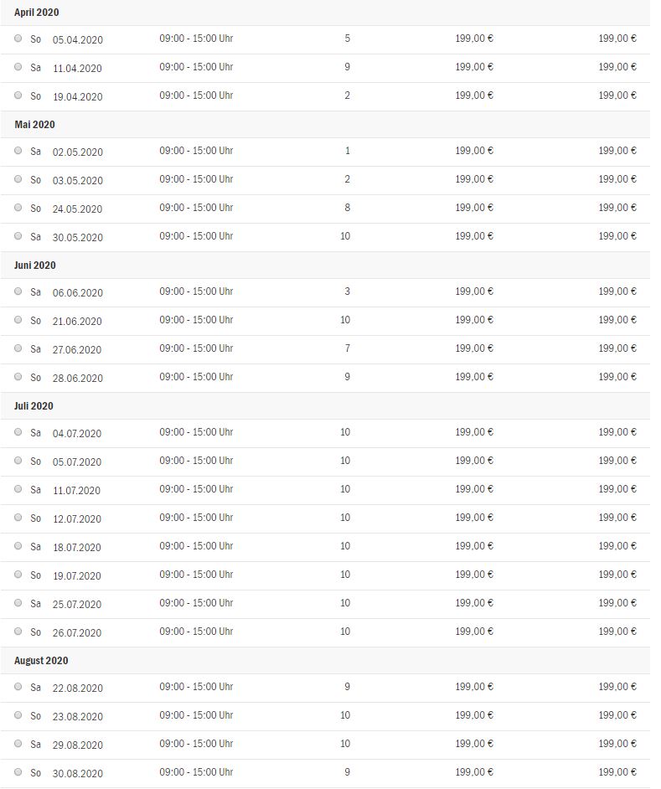
Task: Choose the 18.07.2020 date option
Action: coord(18,546)
